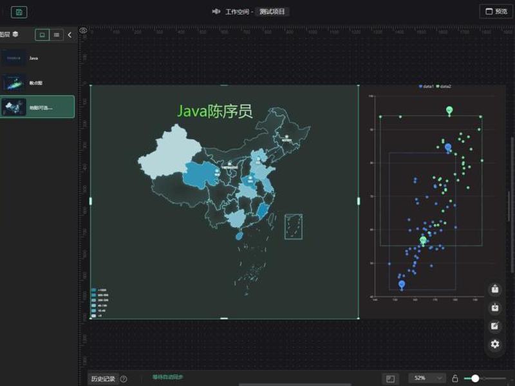Click the zoom slider handle

pyautogui.click(x=475, y=378)
